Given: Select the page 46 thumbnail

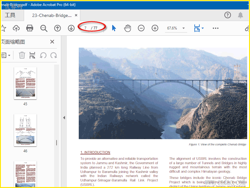Looking at the screenshot, I should tap(25, 130).
